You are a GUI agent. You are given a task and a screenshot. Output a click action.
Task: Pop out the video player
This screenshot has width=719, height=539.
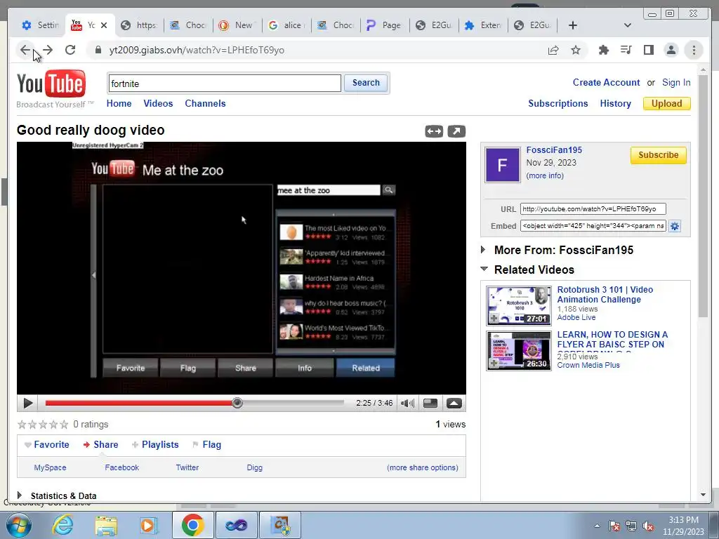[x=456, y=131]
